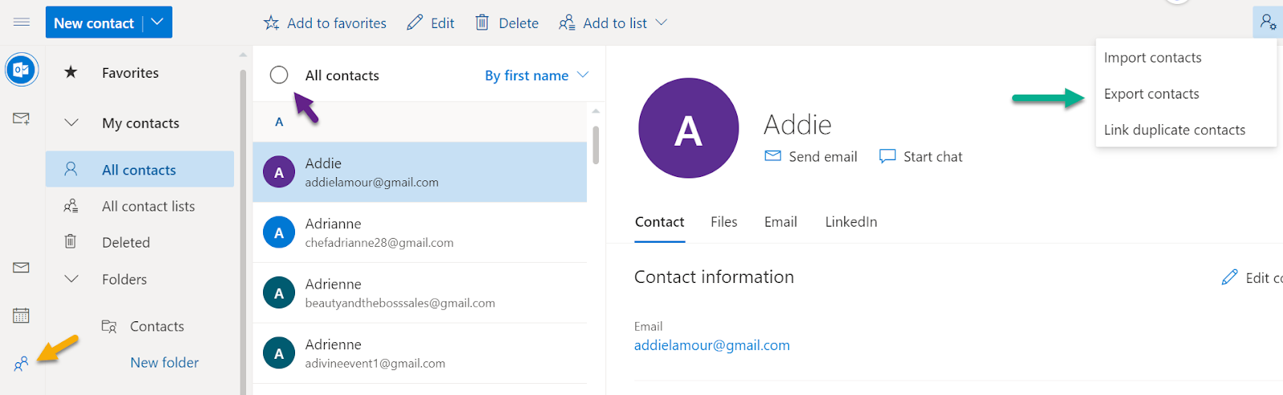
Task: Open new mail compose icon in sidebar
Action: [22, 119]
